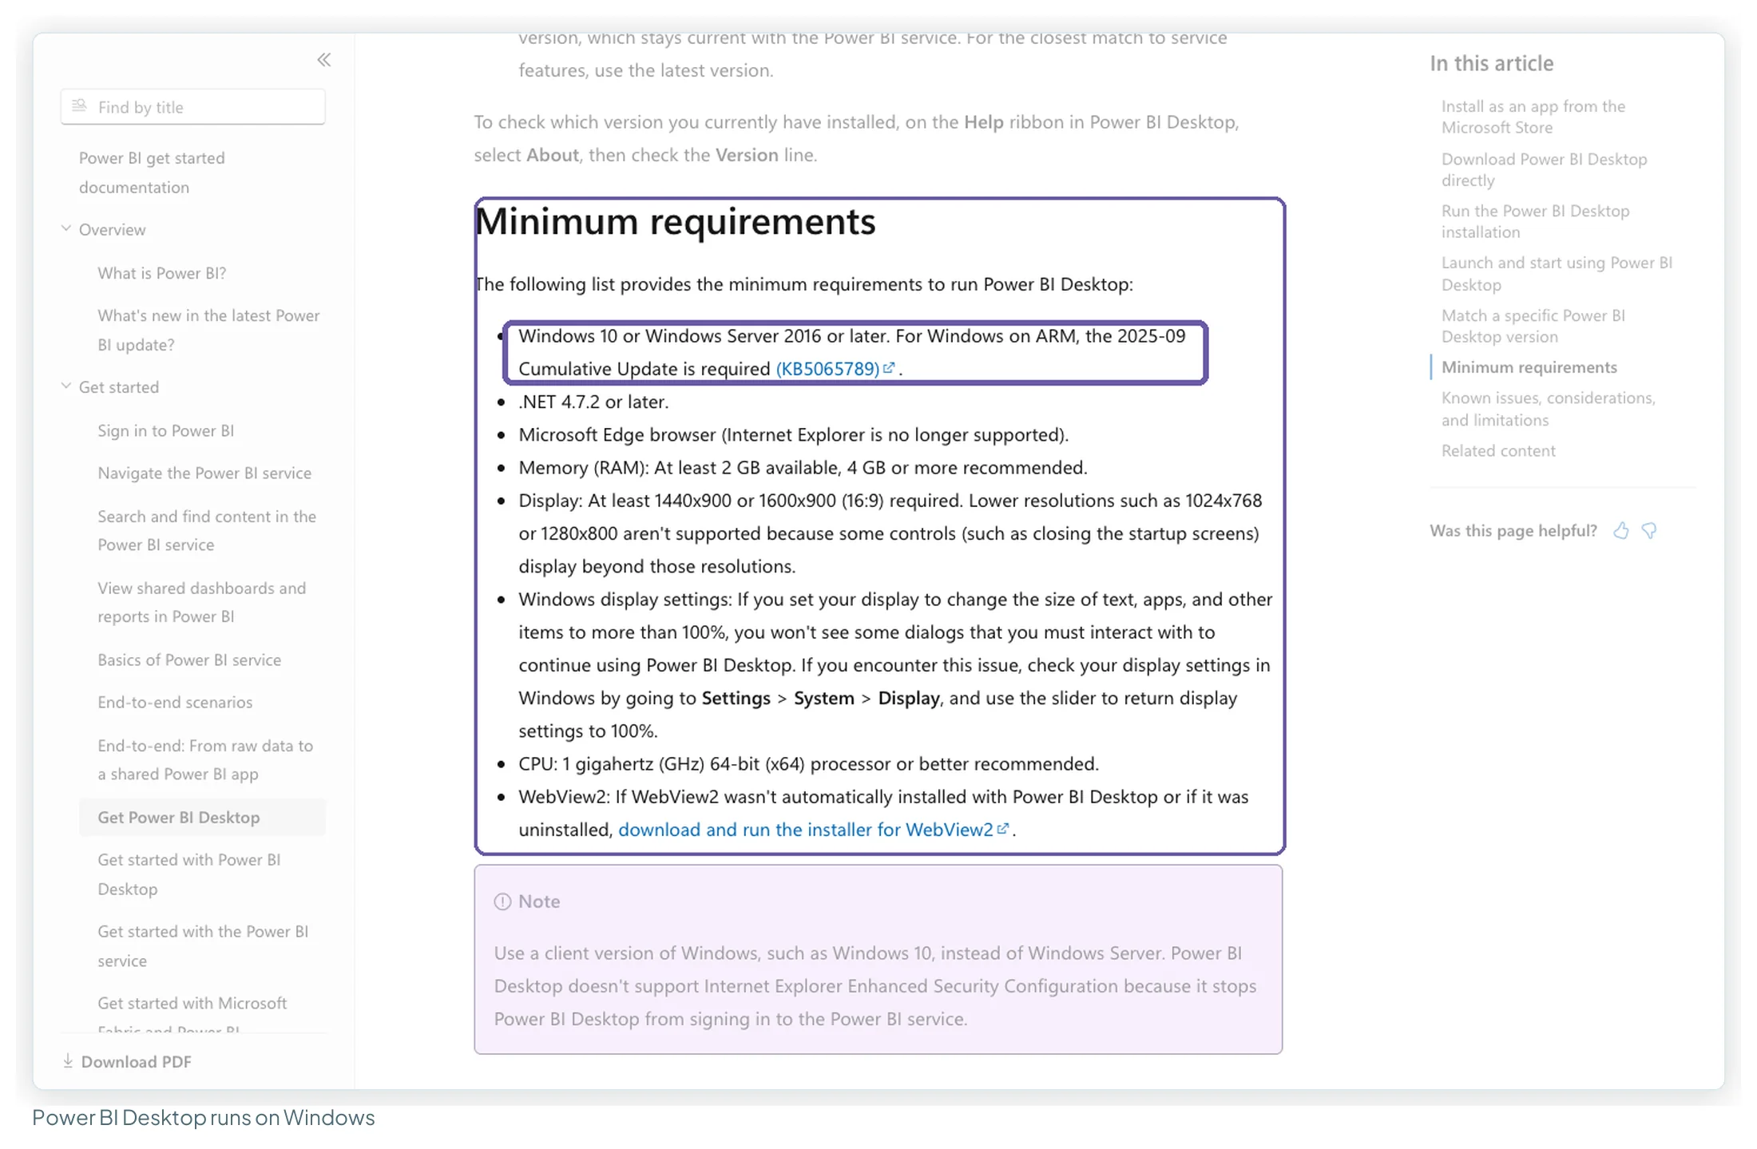Click 'Was this page helpful?' text

tap(1513, 531)
